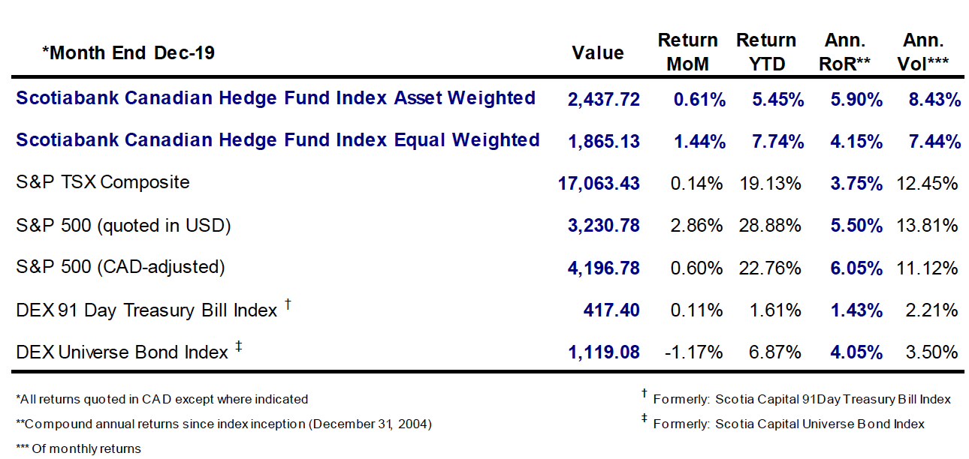Screen dimensions: 969x459
Task: Click the Return YTD column header
Action: coord(765,52)
